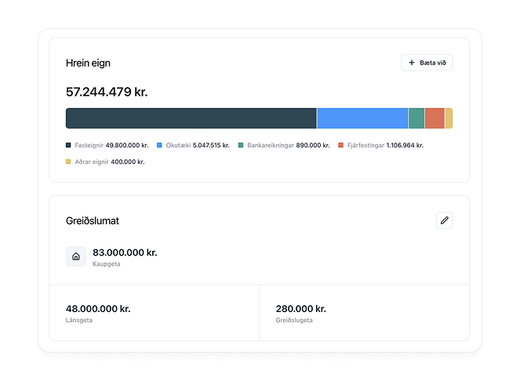Click the 280.000 kr. Greiðslugeta amount
The height and width of the screenshot is (381, 520).
(x=300, y=309)
